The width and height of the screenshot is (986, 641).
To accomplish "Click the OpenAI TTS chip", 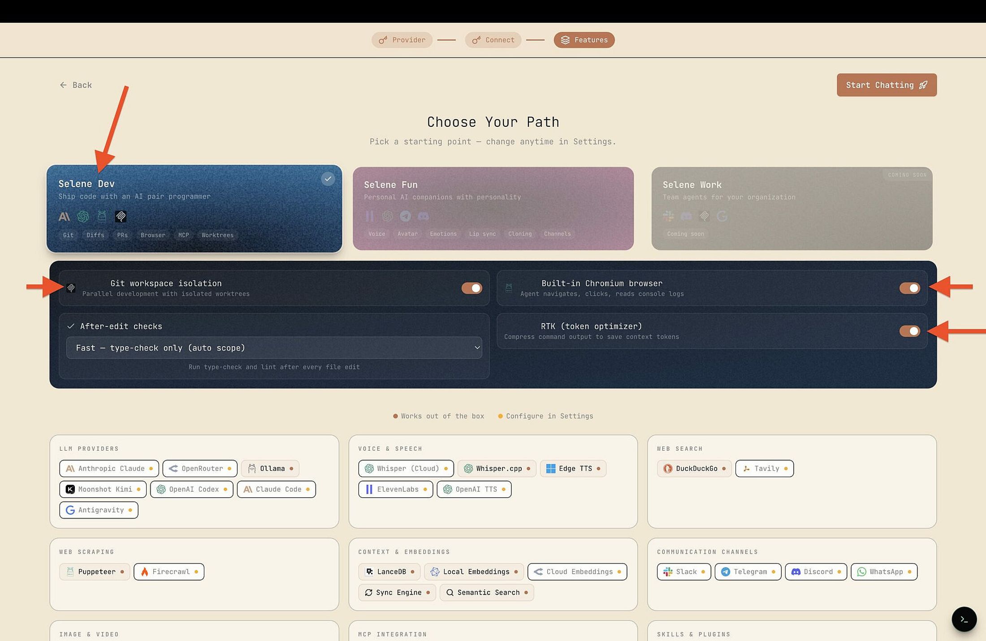I will [x=474, y=489].
